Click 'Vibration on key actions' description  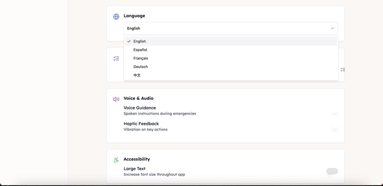[145, 129]
